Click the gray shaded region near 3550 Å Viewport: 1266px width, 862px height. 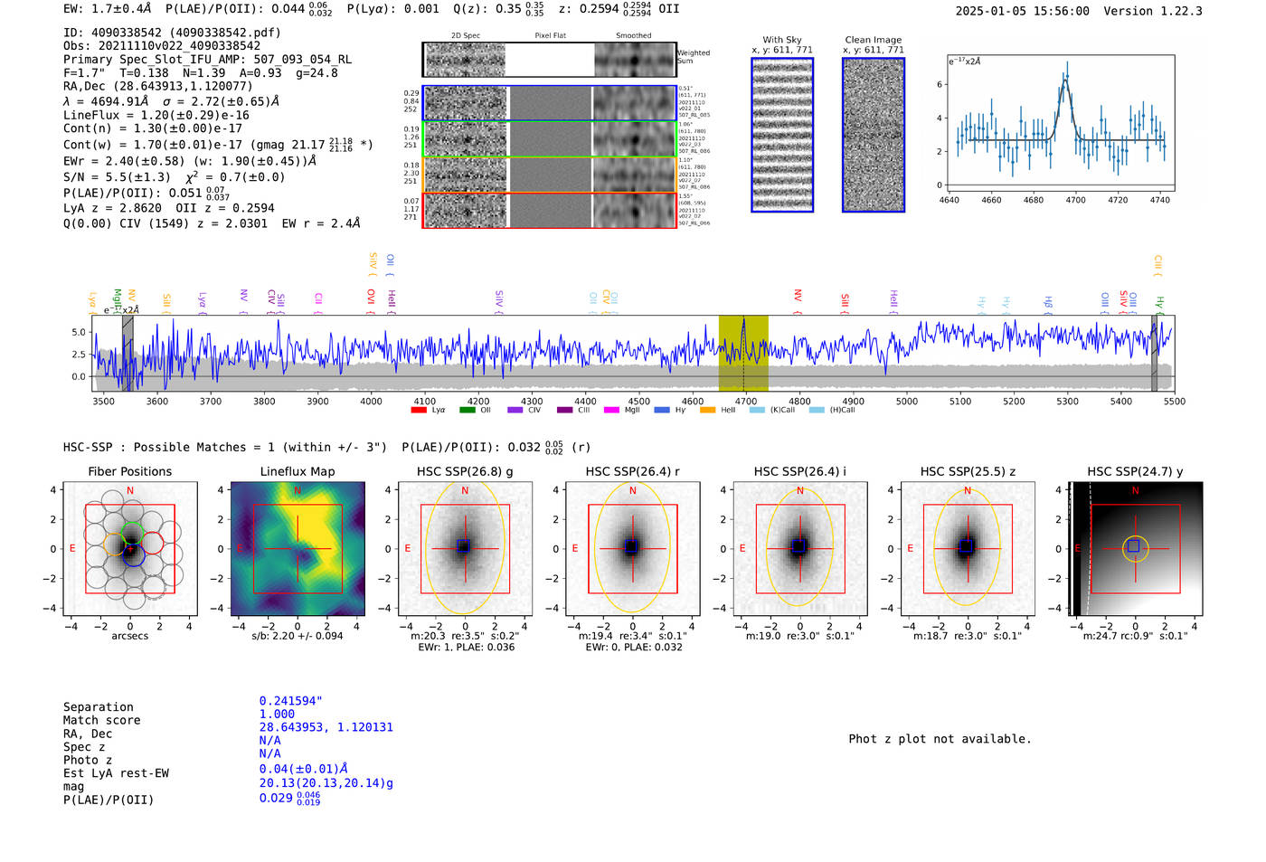pyautogui.click(x=128, y=354)
